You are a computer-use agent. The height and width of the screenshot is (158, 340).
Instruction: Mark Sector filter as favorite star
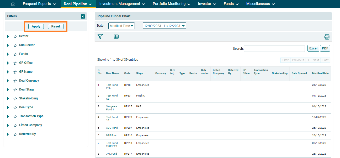tap(15, 36)
